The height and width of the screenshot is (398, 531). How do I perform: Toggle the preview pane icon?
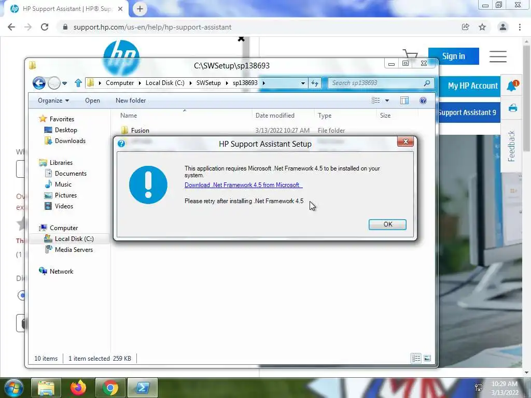(404, 101)
